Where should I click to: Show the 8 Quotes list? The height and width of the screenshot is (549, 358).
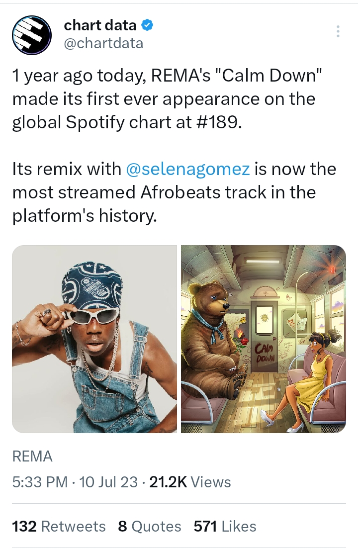(150, 526)
